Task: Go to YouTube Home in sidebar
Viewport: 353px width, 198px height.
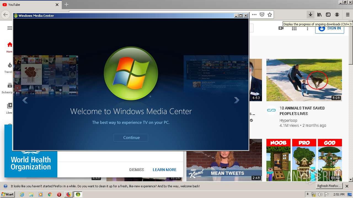Action: pyautogui.click(x=10, y=47)
